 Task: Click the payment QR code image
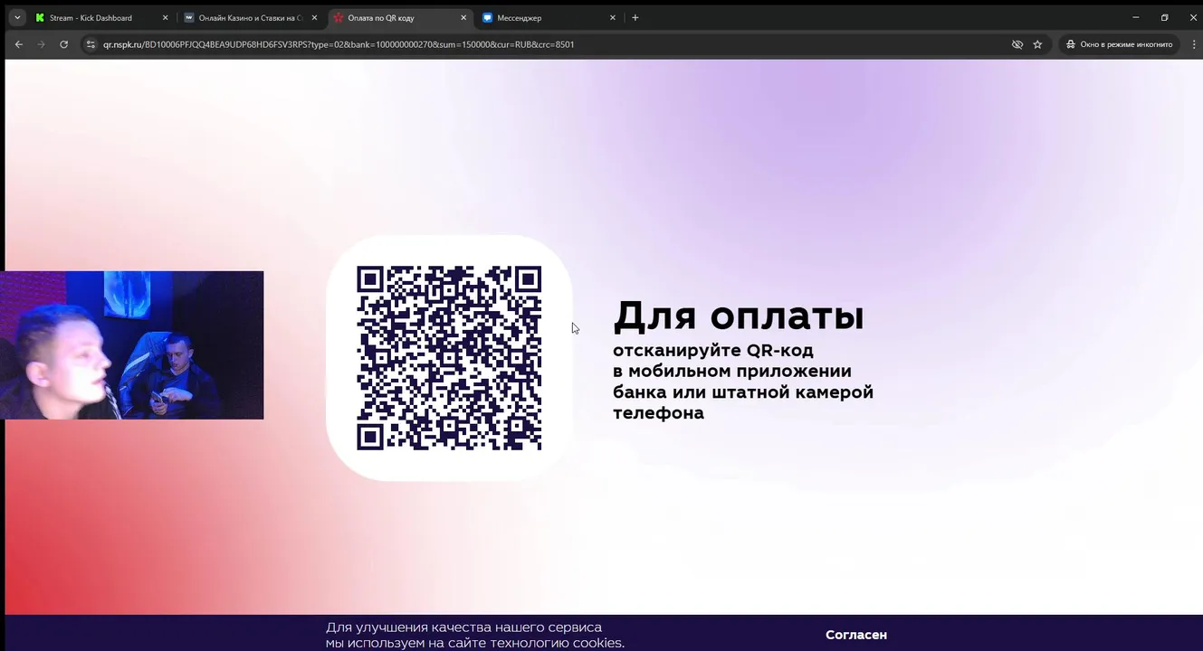(x=449, y=358)
